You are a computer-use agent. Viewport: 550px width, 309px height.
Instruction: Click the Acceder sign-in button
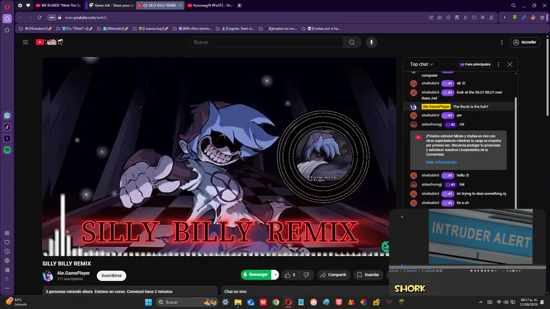pyautogui.click(x=525, y=42)
